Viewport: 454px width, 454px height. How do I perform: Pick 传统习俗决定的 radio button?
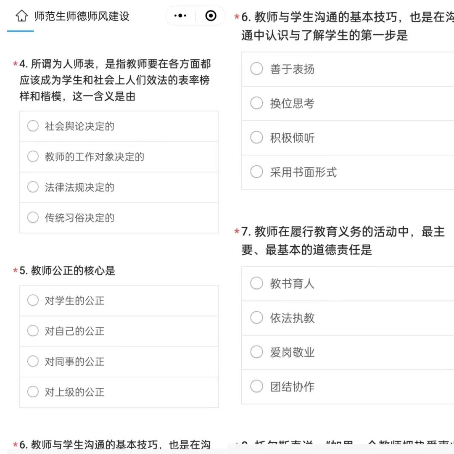coord(33,217)
